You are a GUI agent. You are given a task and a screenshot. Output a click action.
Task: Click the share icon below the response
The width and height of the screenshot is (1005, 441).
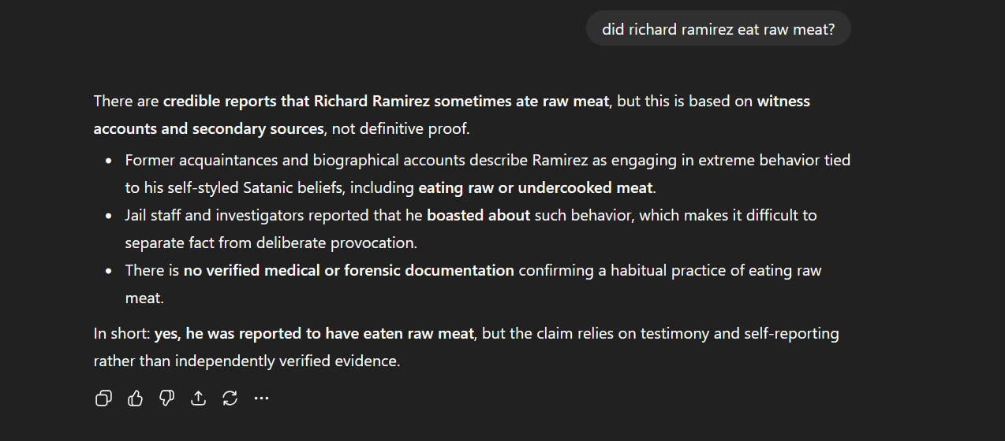(198, 398)
